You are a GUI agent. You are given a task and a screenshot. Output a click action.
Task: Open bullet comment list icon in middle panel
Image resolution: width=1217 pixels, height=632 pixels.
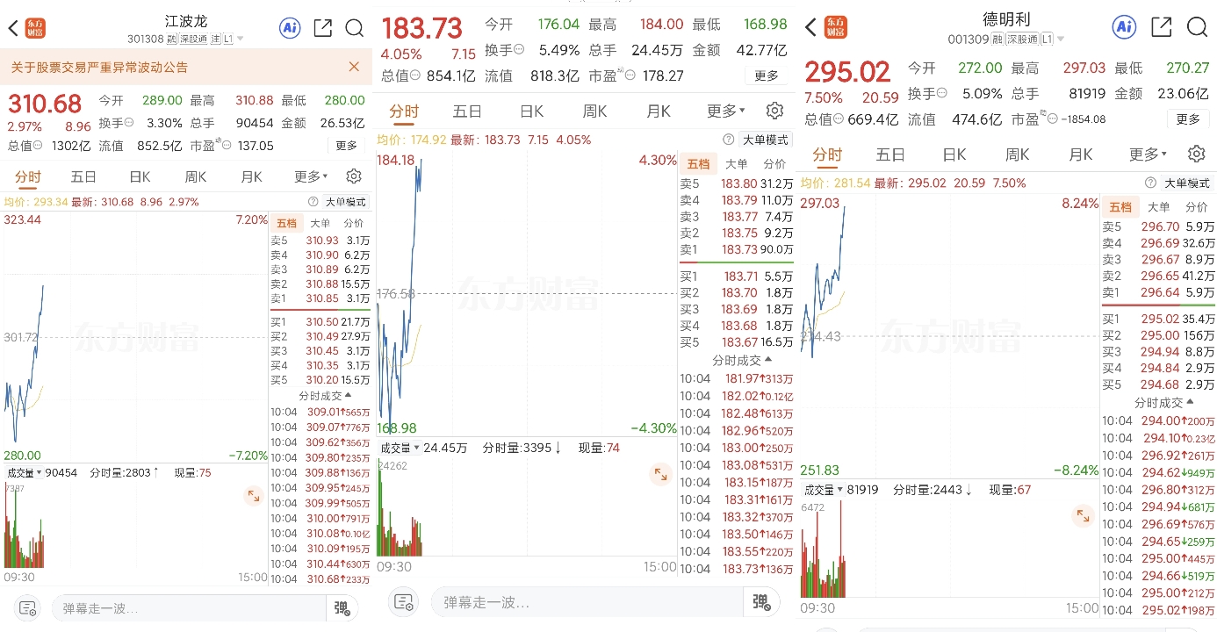[404, 602]
